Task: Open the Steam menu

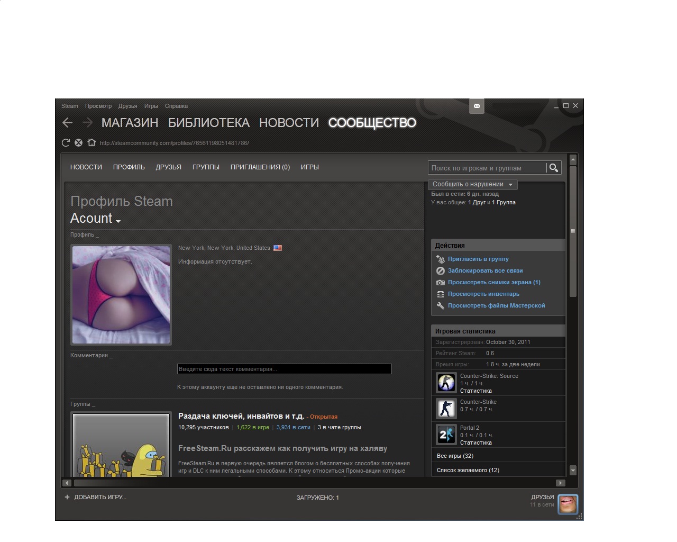Action: pyautogui.click(x=70, y=106)
